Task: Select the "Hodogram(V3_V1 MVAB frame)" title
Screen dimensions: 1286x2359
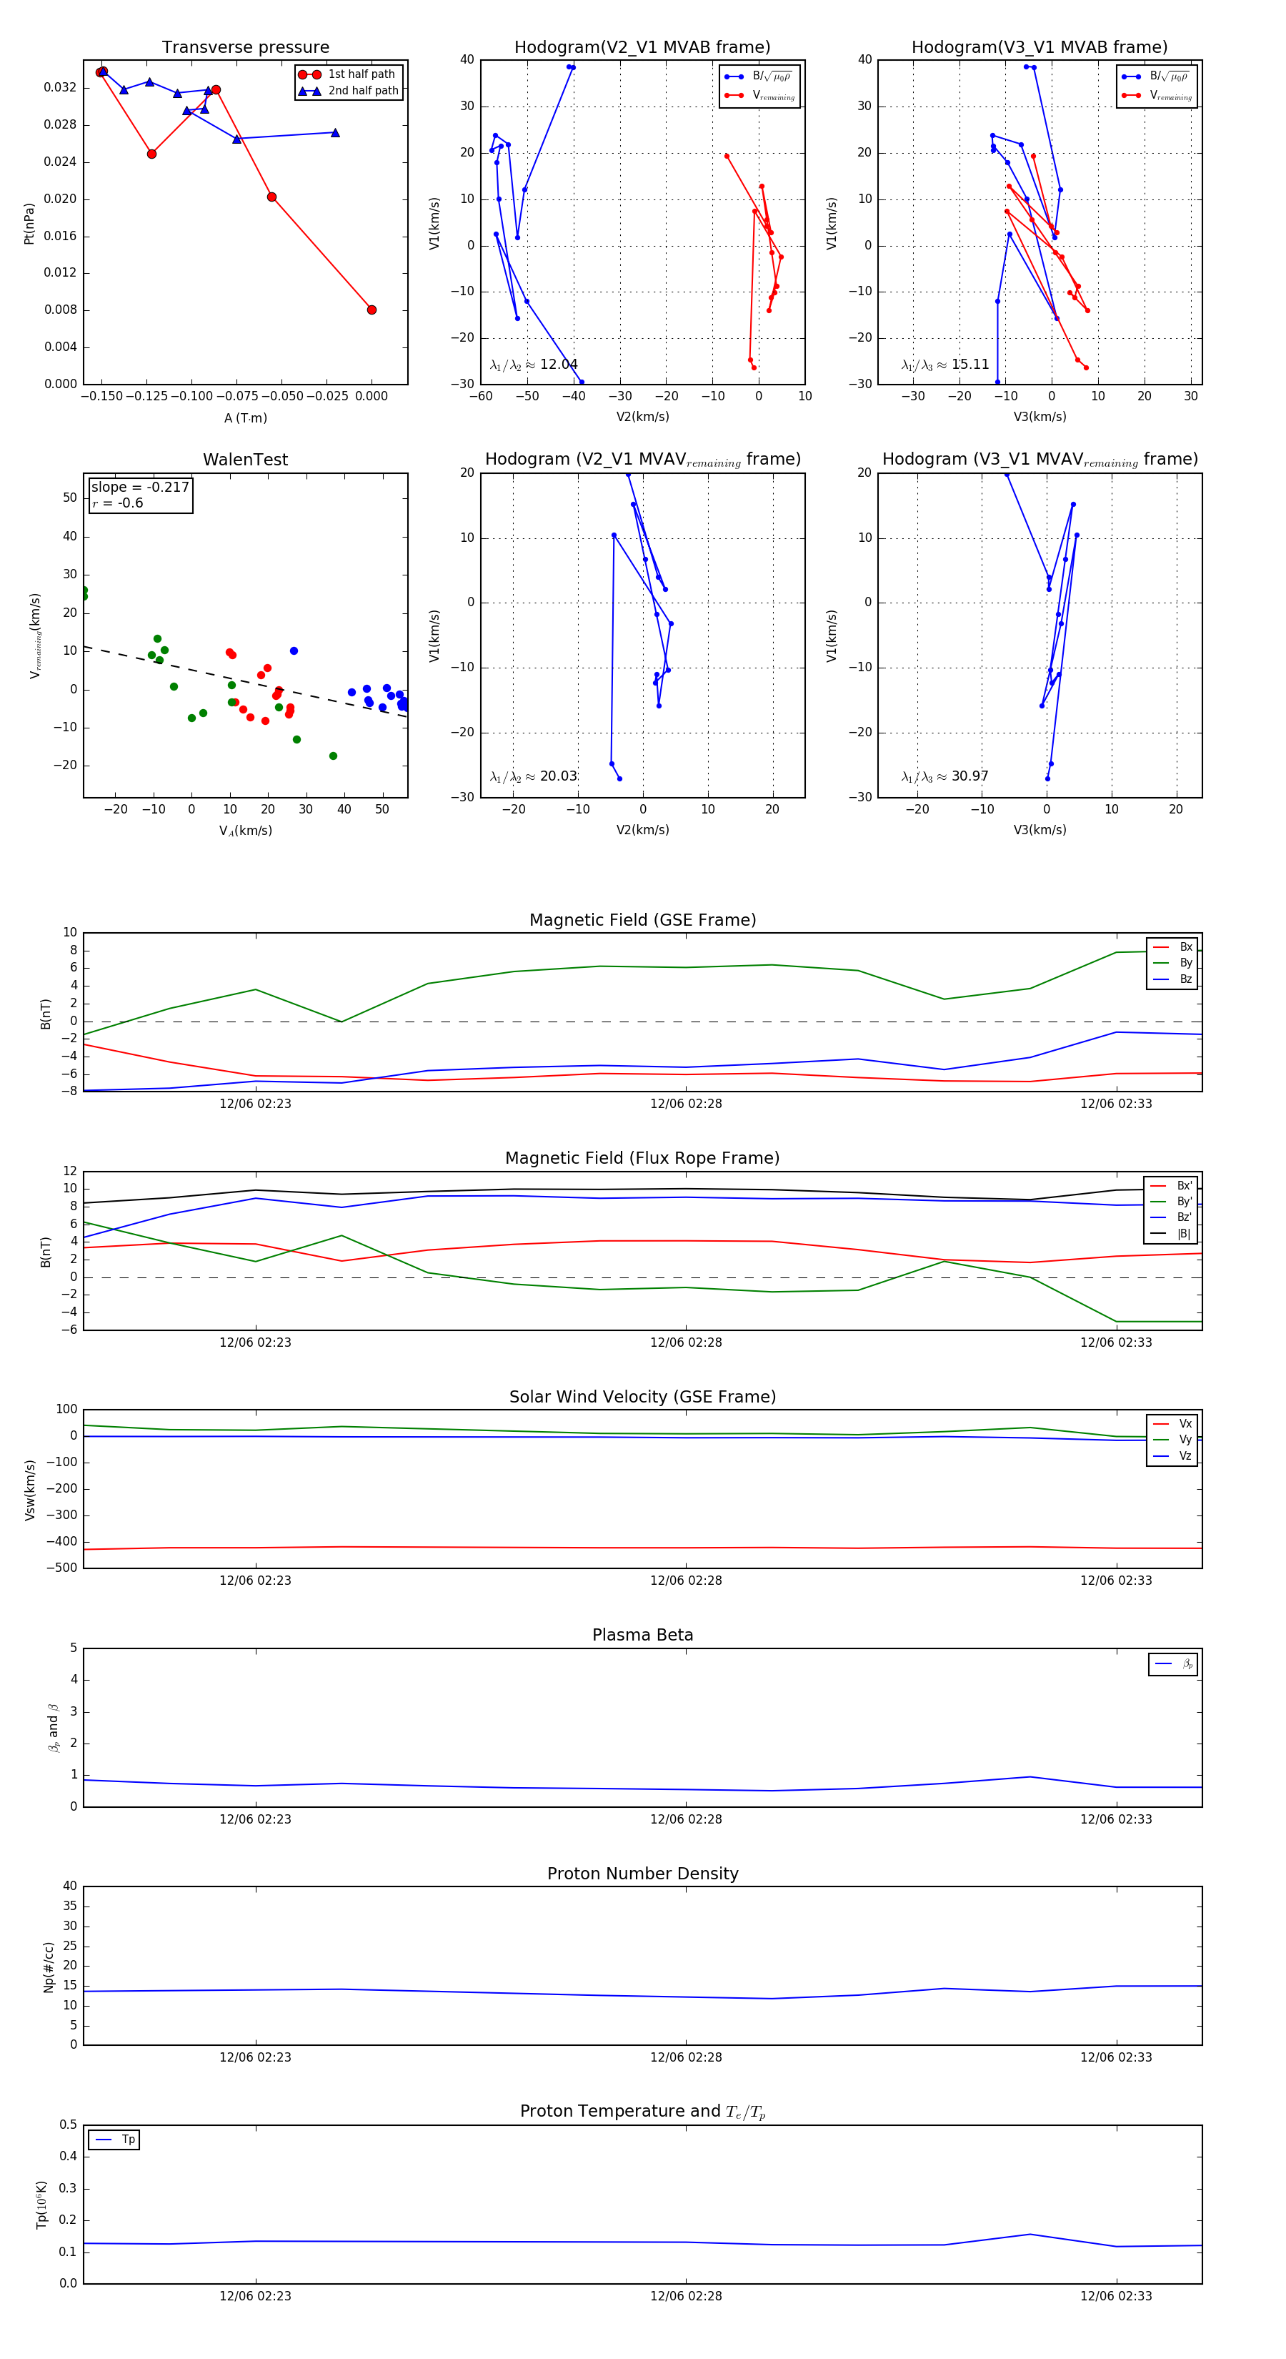Action: 1040,46
